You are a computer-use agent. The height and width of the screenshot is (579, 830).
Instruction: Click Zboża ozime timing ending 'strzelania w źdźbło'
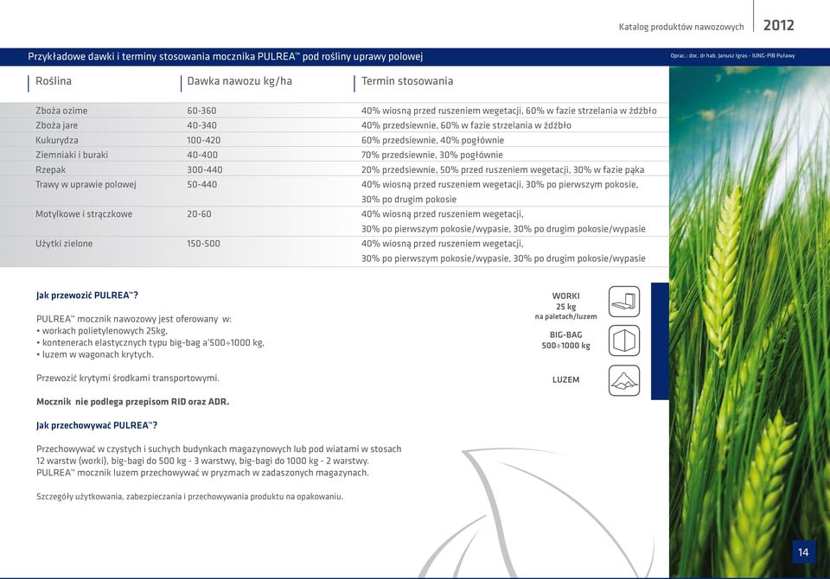tap(508, 111)
